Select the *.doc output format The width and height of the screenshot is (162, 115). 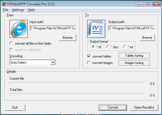pyautogui.click(x=108, y=47)
